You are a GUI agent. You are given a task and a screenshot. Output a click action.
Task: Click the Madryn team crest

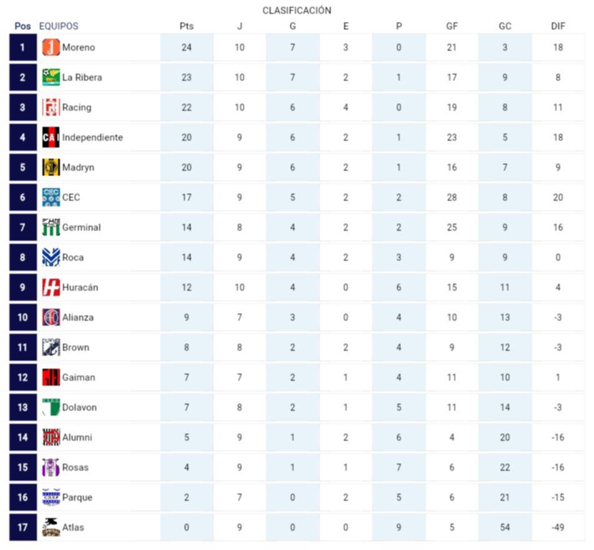[x=51, y=167]
